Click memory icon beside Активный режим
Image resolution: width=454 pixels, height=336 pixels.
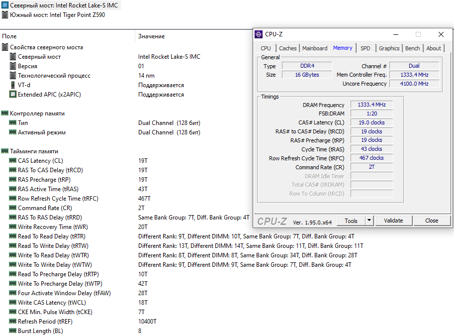click(13, 132)
